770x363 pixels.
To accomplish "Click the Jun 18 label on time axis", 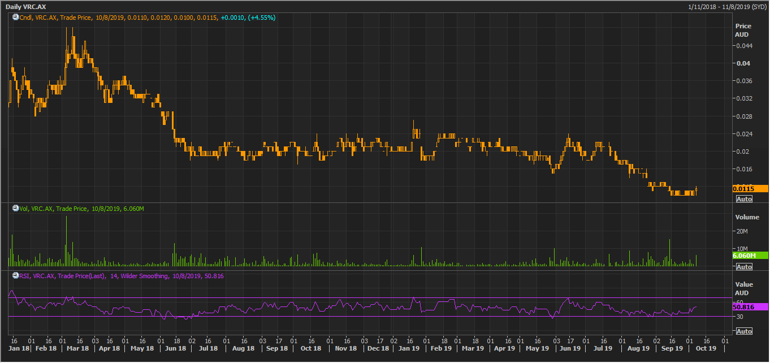I will point(176,349).
